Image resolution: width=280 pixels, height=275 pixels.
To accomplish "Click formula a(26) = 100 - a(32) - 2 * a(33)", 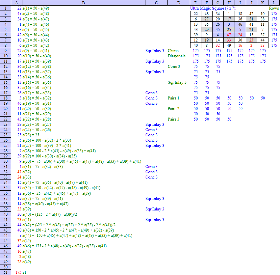I will (47, 140).
